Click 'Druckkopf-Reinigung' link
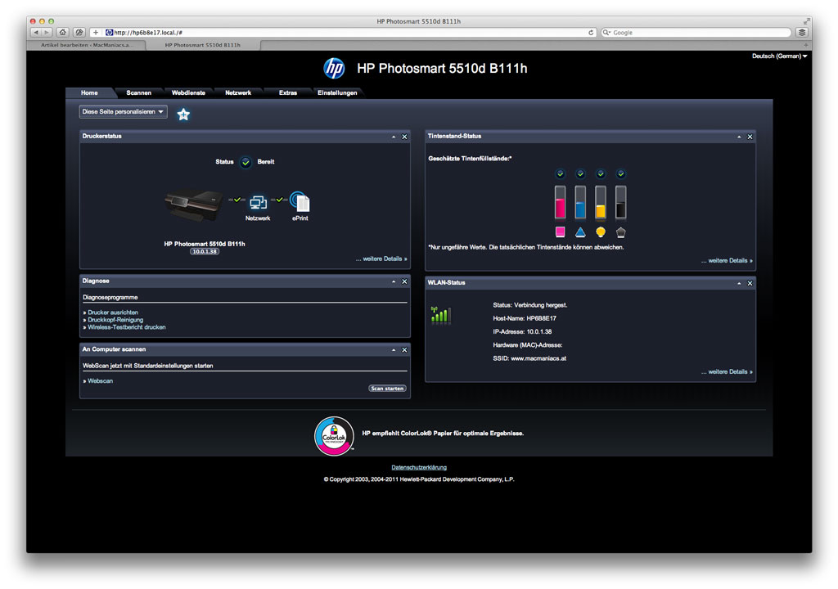Viewport: 838px width, 589px height. (x=115, y=320)
